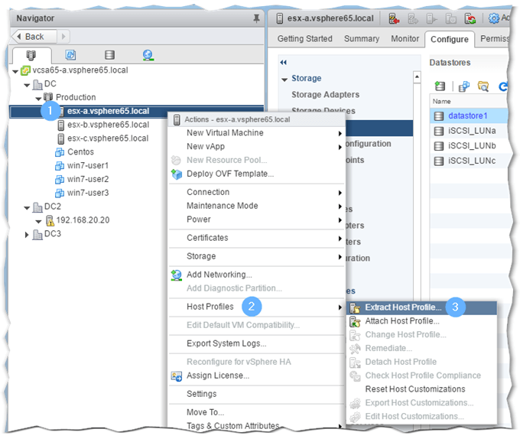Choose Assign License option
This screenshot has width=520, height=439.
click(257, 376)
